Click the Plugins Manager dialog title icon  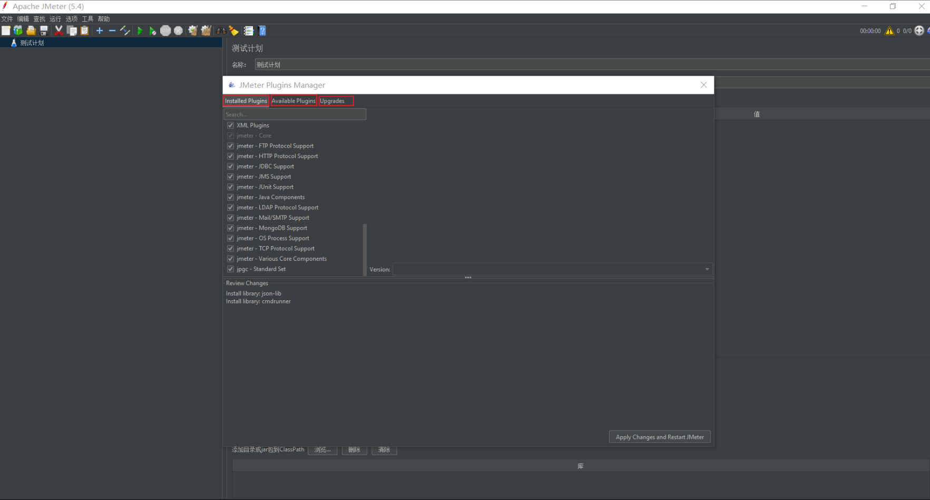tap(232, 85)
